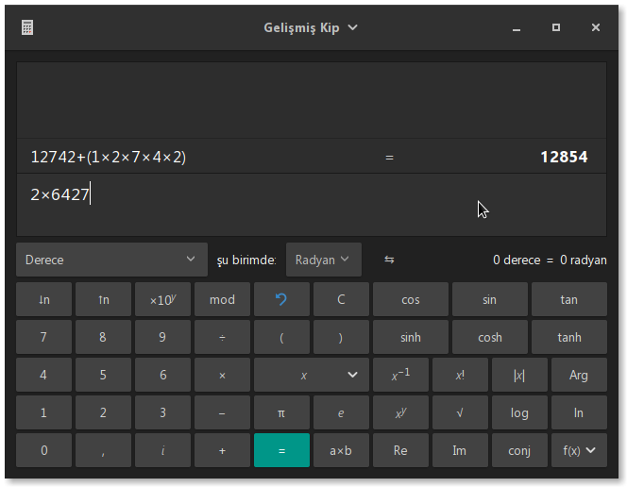Click the history expression 12742+(1×2×7×4×2)
Viewport: 627px width, 487px height.
click(109, 157)
